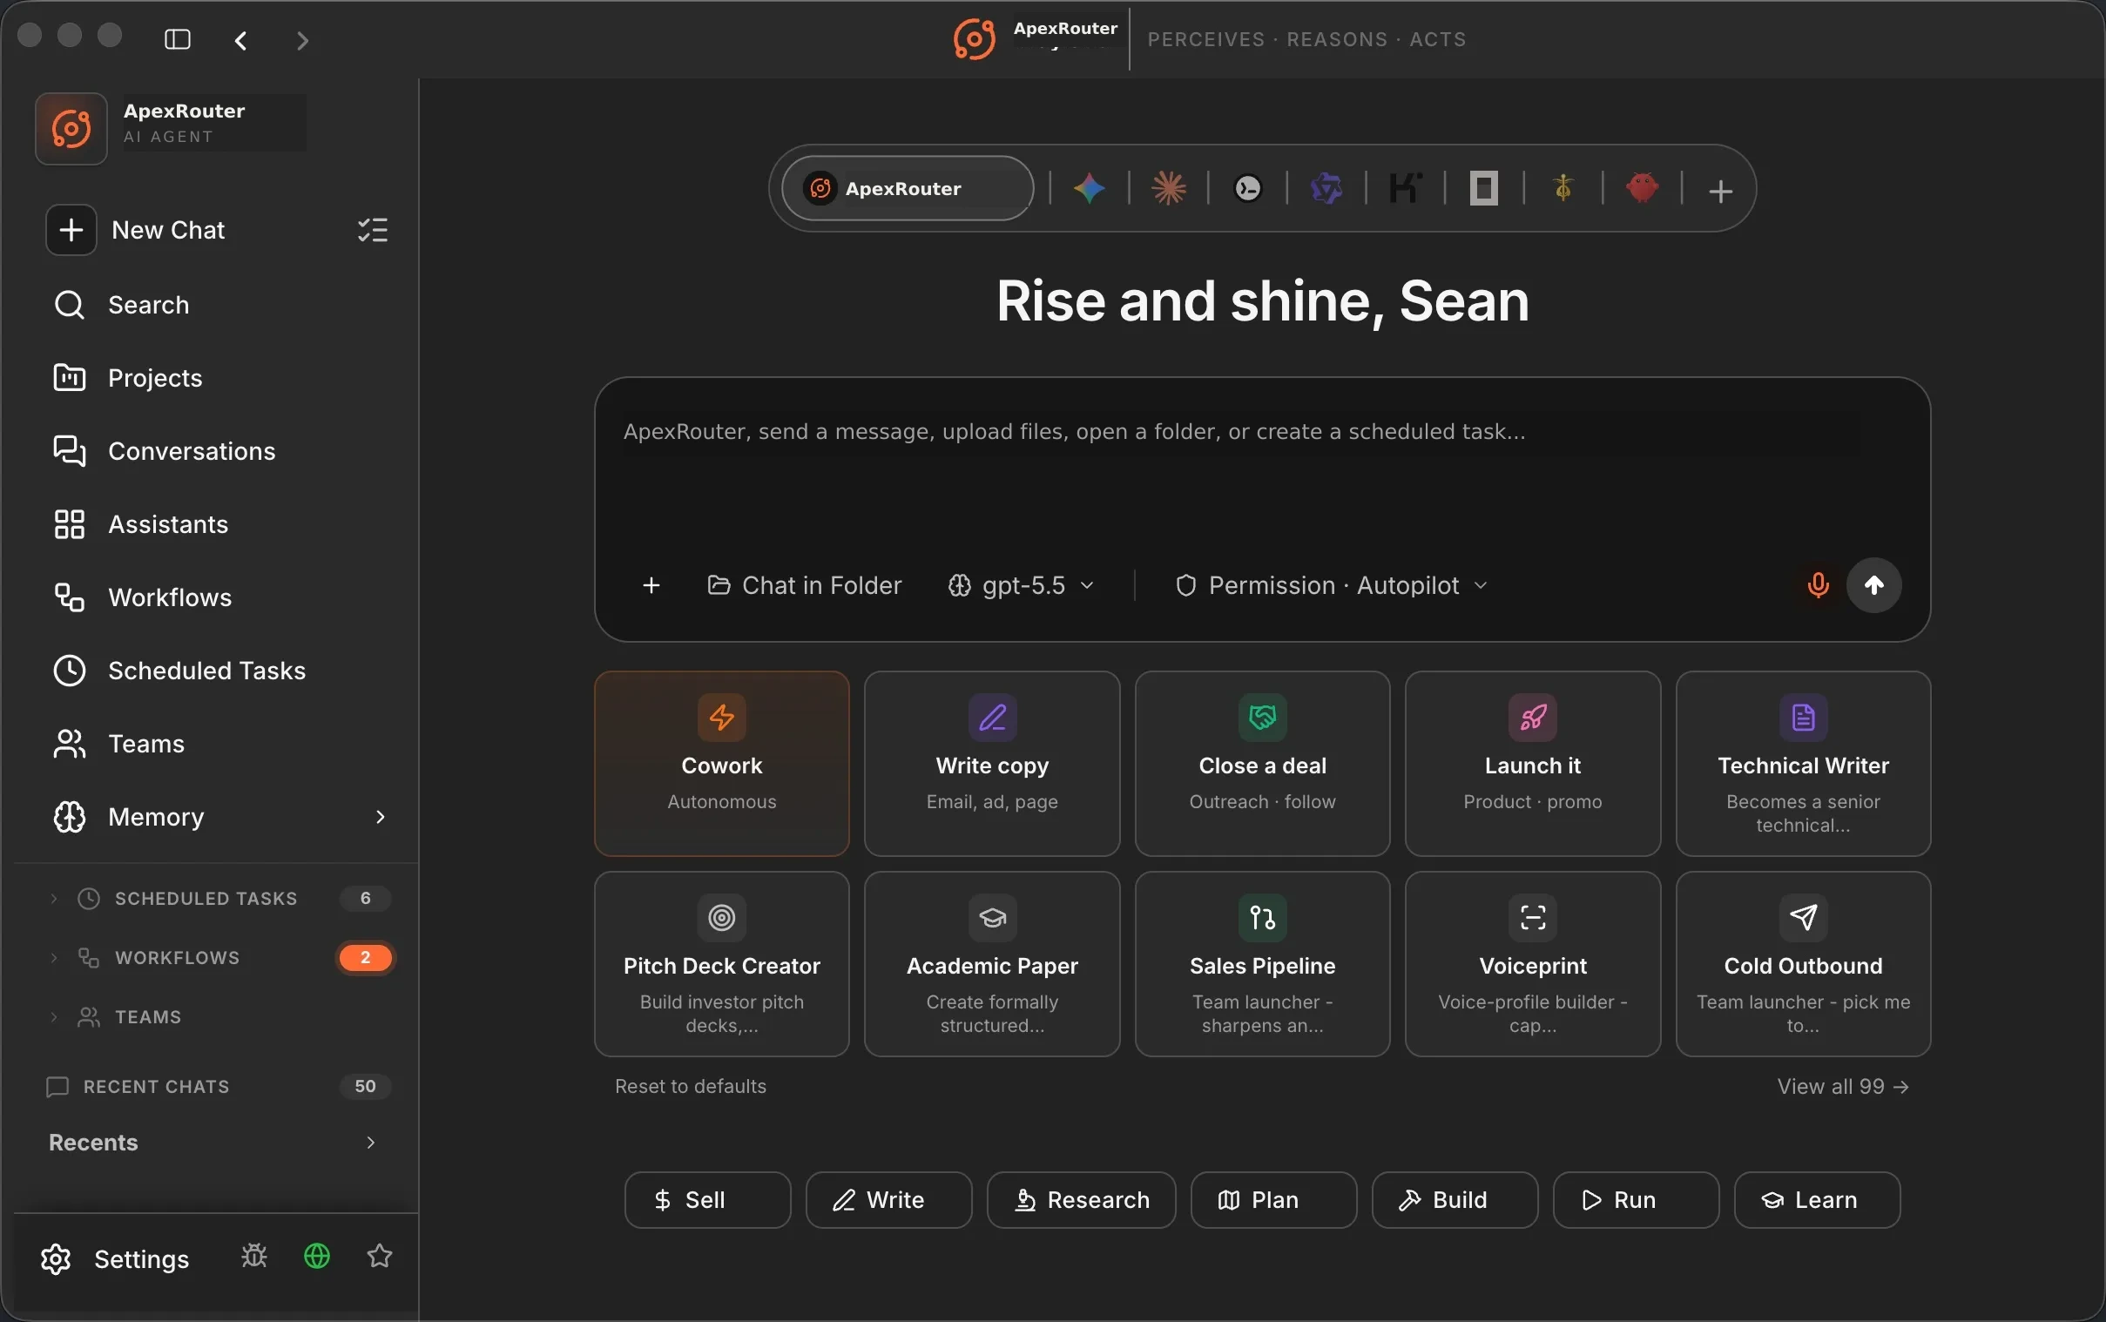Select the Cold Outbound card
Image resolution: width=2106 pixels, height=1322 pixels.
tap(1803, 963)
